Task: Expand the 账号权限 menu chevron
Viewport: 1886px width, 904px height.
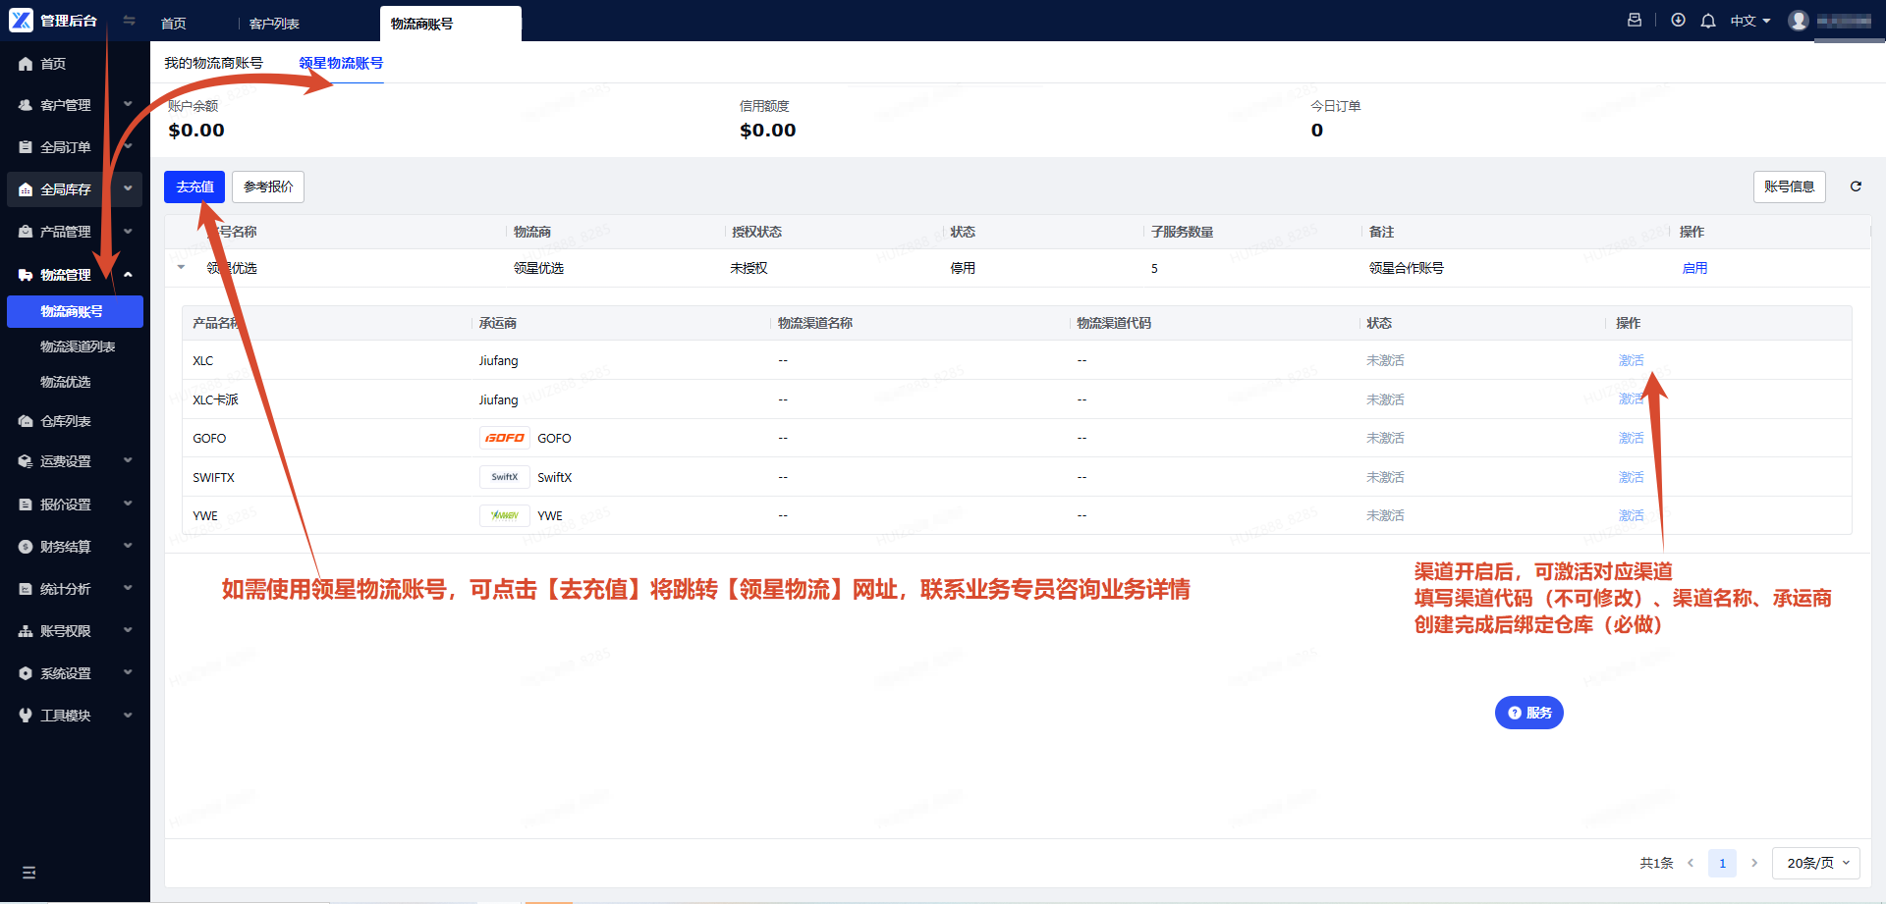Action: 128,630
